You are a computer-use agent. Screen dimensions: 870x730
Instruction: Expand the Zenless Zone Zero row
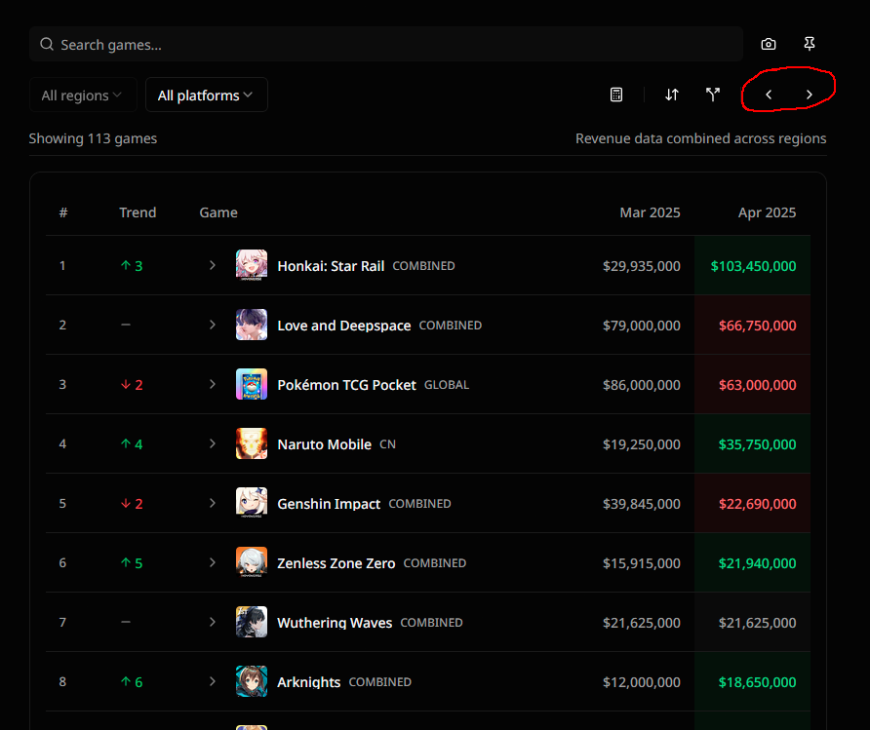click(212, 562)
